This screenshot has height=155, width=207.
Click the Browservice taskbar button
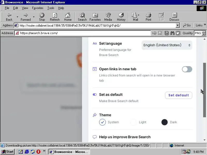69,152
